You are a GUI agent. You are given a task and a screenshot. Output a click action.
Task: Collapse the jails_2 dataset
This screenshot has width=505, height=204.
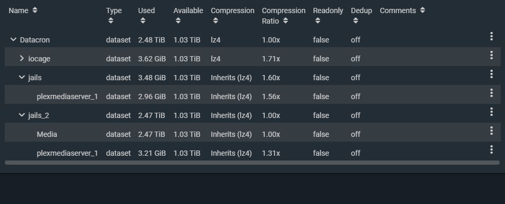(22, 115)
